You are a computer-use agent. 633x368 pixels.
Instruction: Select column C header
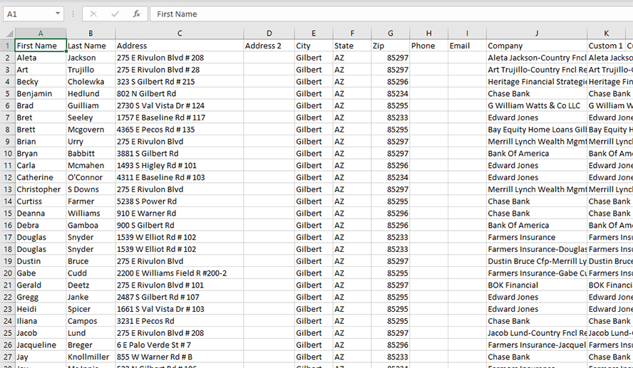pyautogui.click(x=179, y=33)
